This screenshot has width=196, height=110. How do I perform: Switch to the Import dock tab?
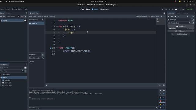point(9,13)
